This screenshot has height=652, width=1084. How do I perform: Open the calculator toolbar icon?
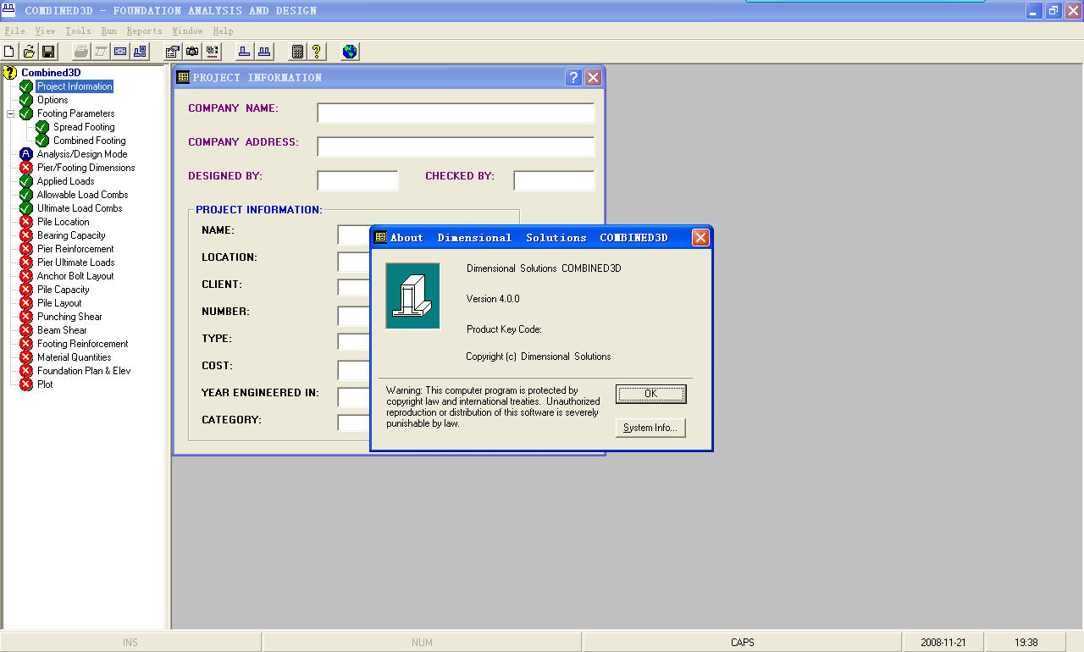point(297,52)
